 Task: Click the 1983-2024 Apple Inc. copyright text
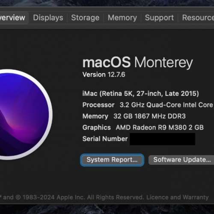[x=82, y=197]
